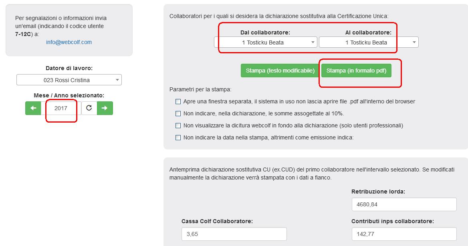
Task: Click the arrow of 'Al collaboratore' select
Action: [x=414, y=42]
